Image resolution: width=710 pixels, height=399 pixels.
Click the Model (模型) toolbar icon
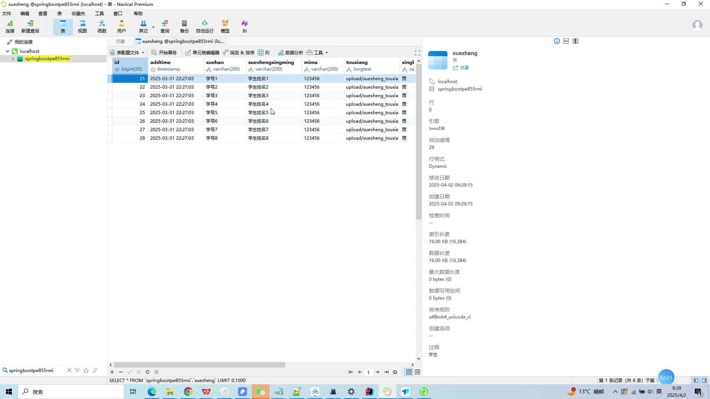pos(225,26)
